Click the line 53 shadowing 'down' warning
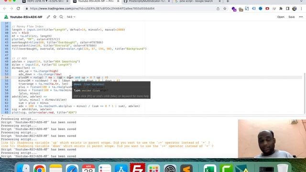The height and width of the screenshot is (172, 306). click(x=107, y=146)
